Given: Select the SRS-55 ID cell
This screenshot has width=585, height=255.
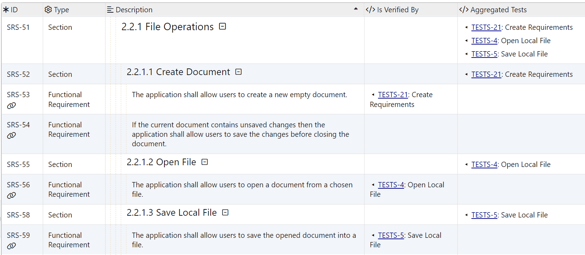Looking at the screenshot, I should tap(22, 164).
